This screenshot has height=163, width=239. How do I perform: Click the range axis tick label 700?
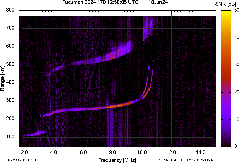(10, 28)
